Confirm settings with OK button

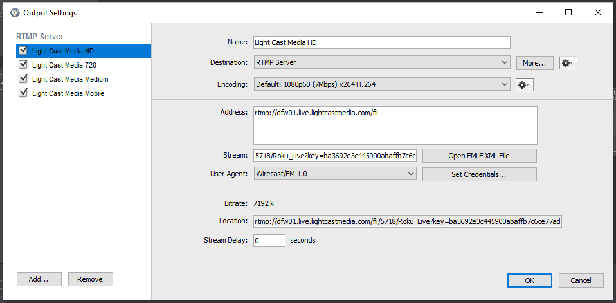(x=529, y=280)
